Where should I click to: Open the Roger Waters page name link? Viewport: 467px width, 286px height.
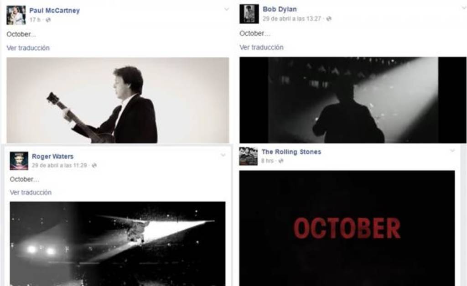tap(52, 156)
